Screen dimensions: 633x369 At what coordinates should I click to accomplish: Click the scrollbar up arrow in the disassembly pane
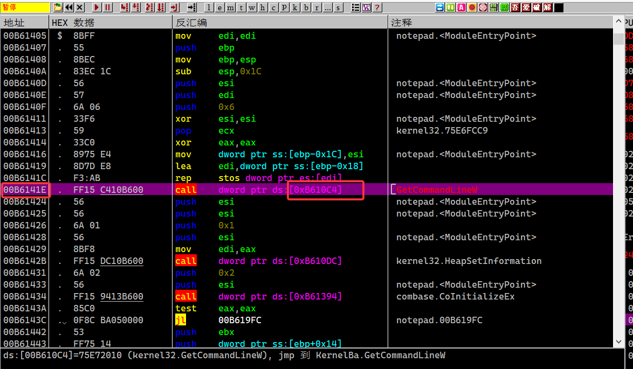(618, 22)
